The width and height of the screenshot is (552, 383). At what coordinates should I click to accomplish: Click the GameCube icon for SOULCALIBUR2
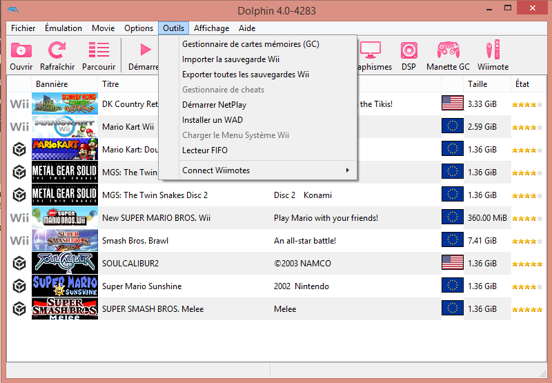click(19, 264)
